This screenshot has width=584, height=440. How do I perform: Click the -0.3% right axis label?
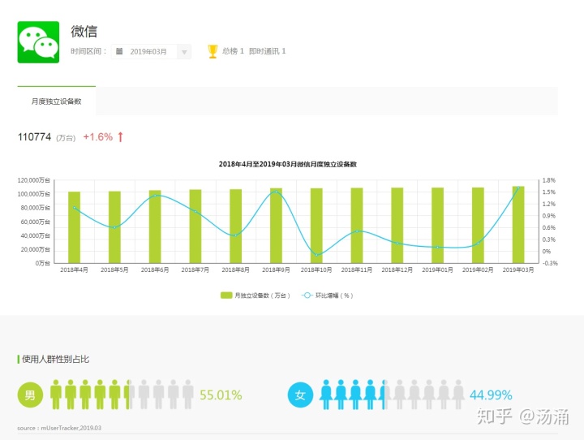(x=550, y=263)
